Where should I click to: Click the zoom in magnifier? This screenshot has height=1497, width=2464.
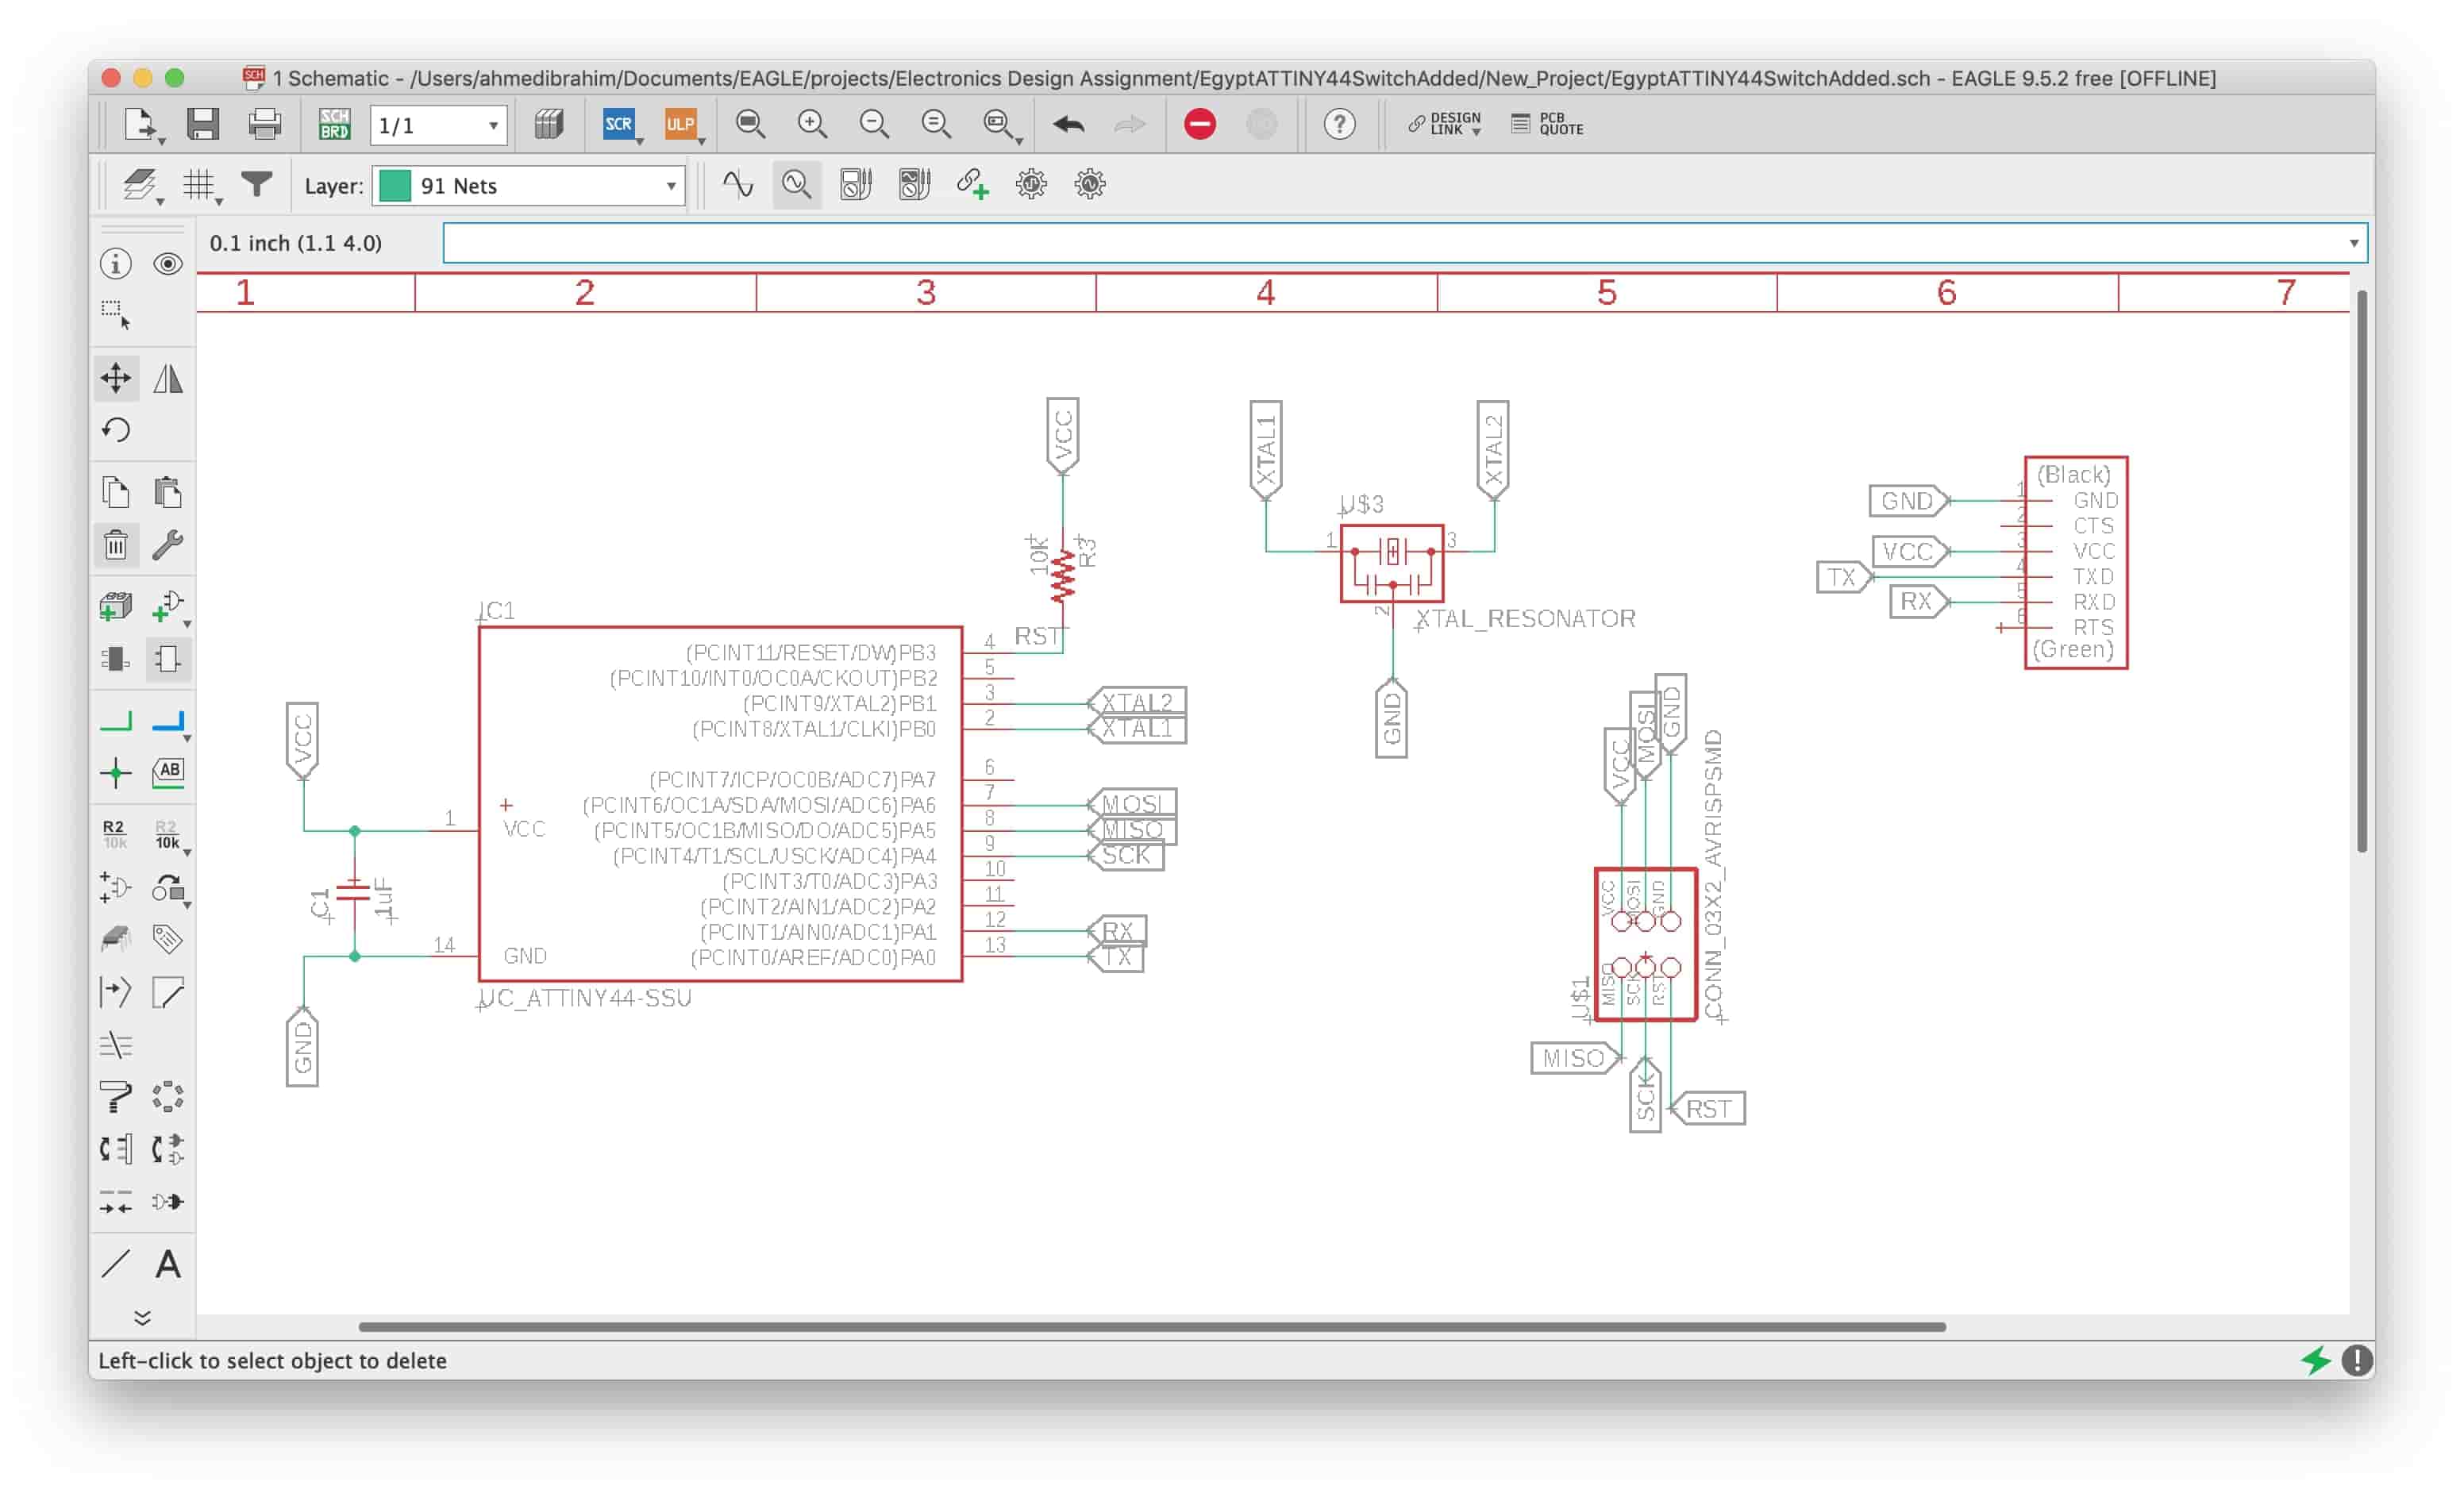click(812, 125)
